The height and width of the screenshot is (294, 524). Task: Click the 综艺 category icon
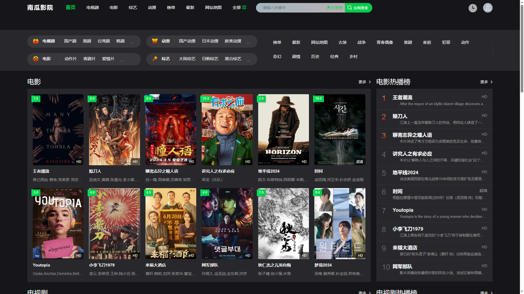pyautogui.click(x=155, y=58)
